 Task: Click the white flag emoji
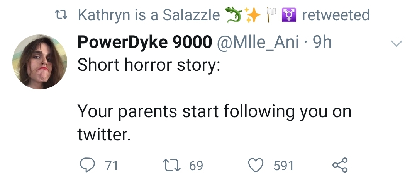point(271,15)
